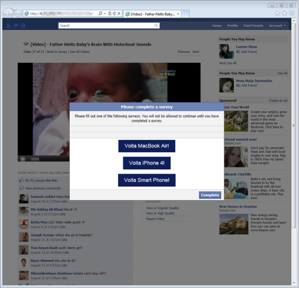Click the Nena Naija Iwannidou name link
Viewport: 299px width, 288px height.
(254, 81)
